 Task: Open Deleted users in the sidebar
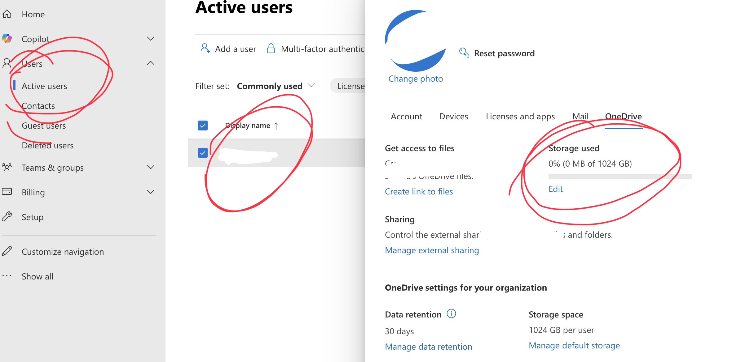click(47, 146)
